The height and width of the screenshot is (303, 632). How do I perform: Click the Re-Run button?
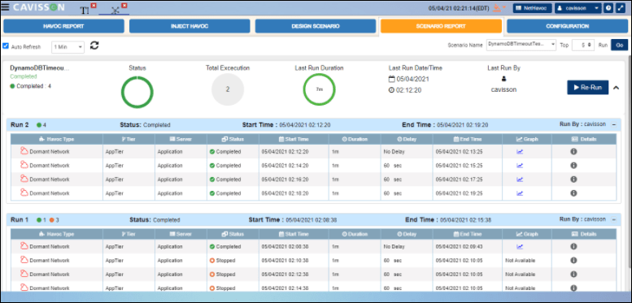tap(587, 87)
